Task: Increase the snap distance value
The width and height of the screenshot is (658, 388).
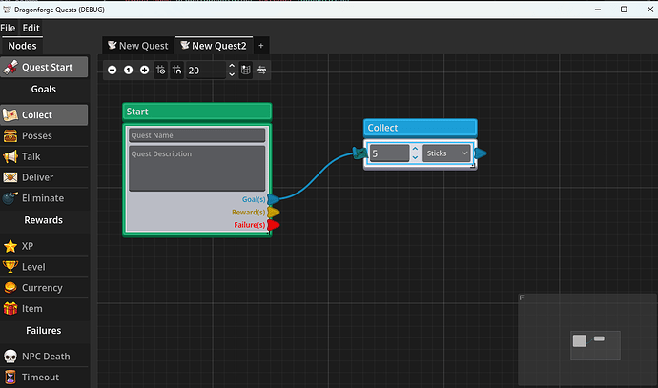Action: click(x=232, y=66)
